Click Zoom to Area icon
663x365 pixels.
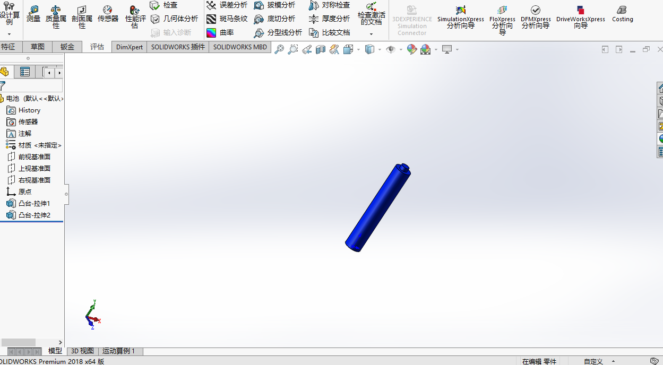tap(293, 49)
